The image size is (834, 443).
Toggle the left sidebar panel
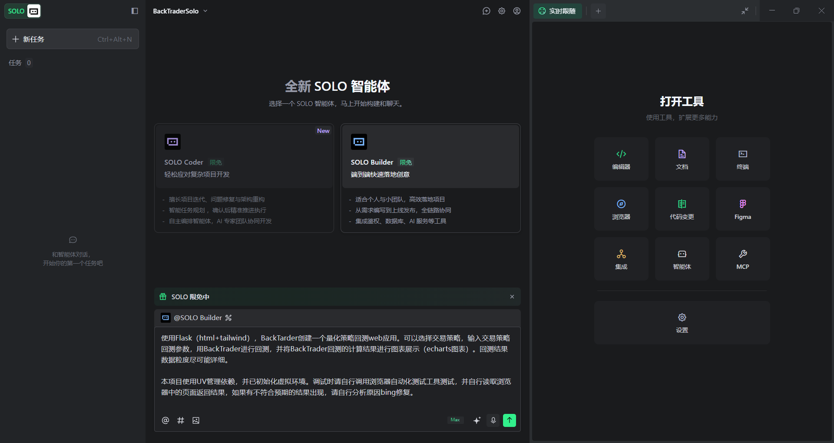coord(135,11)
